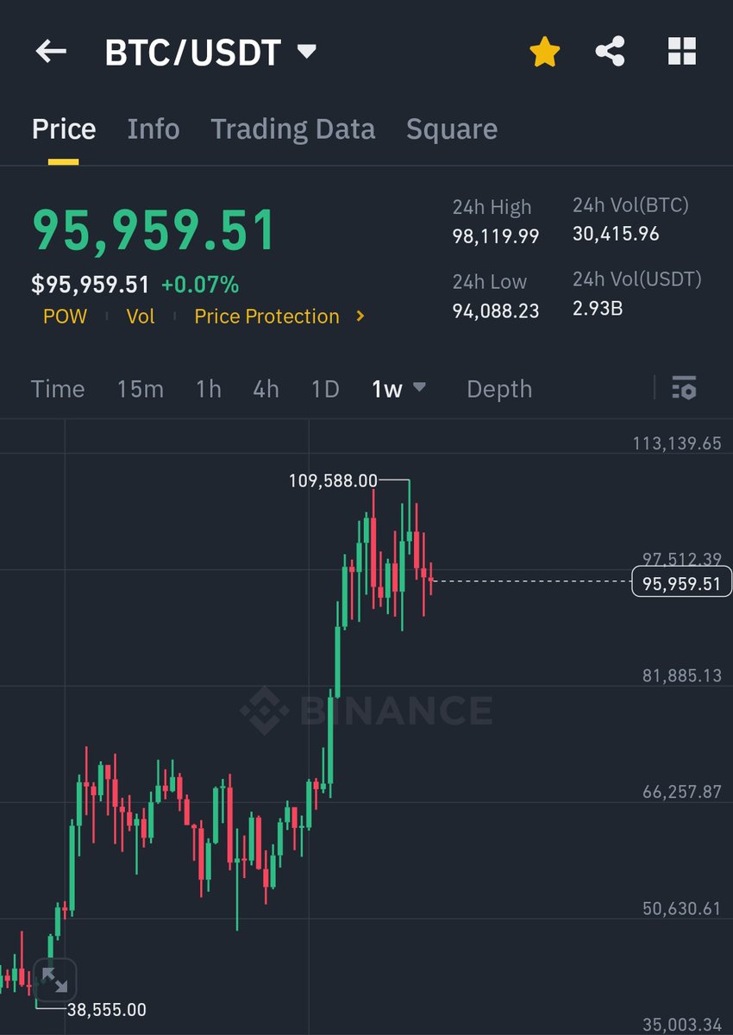Viewport: 733px width, 1035px height.
Task: Open the four-square grid menu icon
Action: point(681,52)
